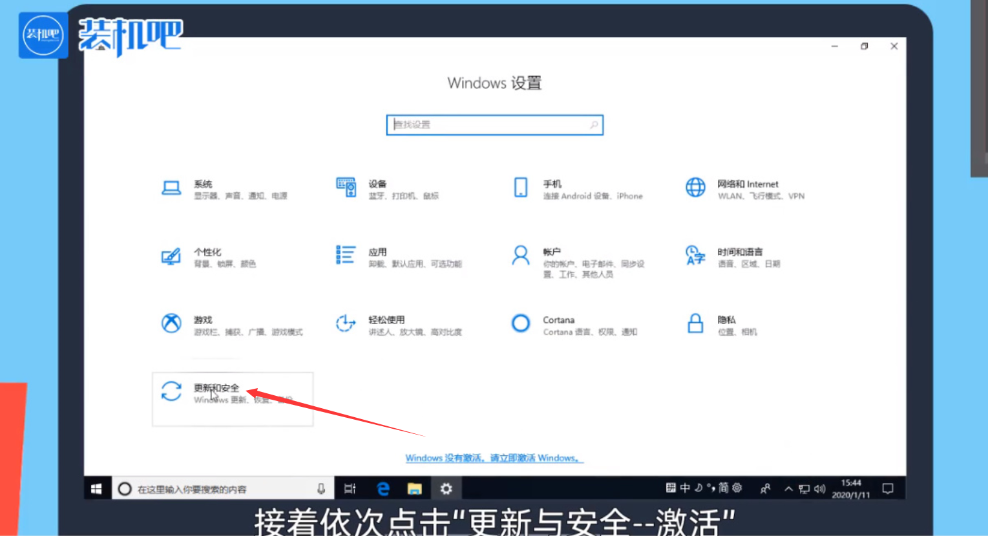Viewport: 988px width, 536px height.
Task: Open the Privacy (隐私) lock icon
Action: coord(695,323)
